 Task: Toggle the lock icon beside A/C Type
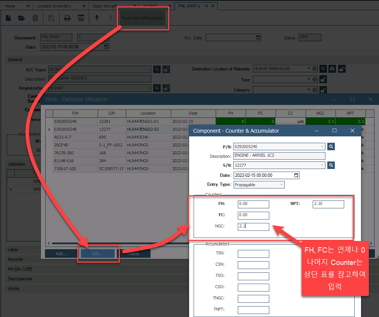pos(167,69)
